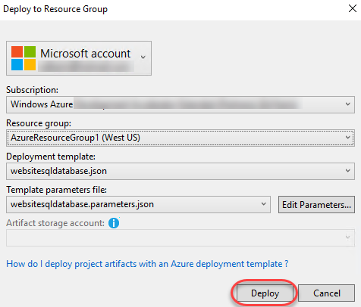This screenshot has width=361, height=307.
Task: Click the empty Artifact storage account field
Action: coord(180,237)
